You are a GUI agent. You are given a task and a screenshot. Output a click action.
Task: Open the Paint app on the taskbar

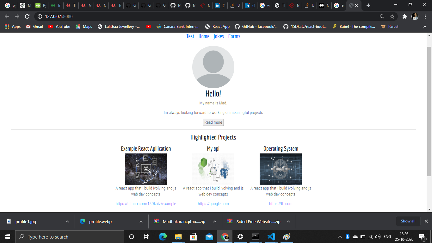pyautogui.click(x=287, y=237)
